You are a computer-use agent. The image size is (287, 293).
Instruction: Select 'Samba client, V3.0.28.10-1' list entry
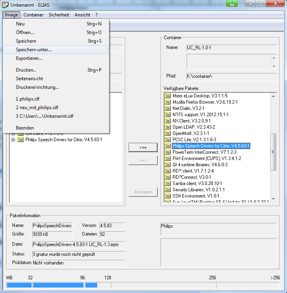click(x=197, y=183)
